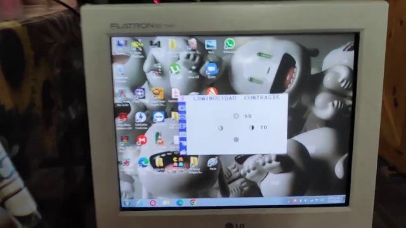Screen dimensions: 406x228
Task: Click the taskbar clock
Action: tap(336, 199)
